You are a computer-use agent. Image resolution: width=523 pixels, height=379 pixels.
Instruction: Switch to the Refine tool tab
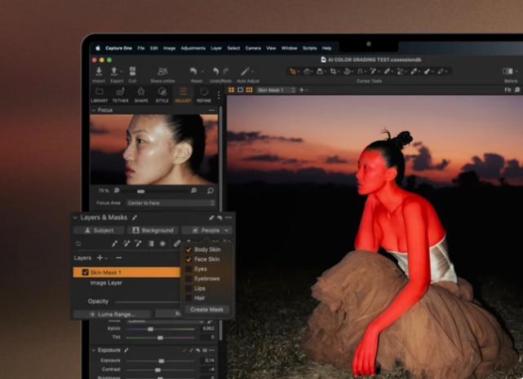click(x=204, y=92)
